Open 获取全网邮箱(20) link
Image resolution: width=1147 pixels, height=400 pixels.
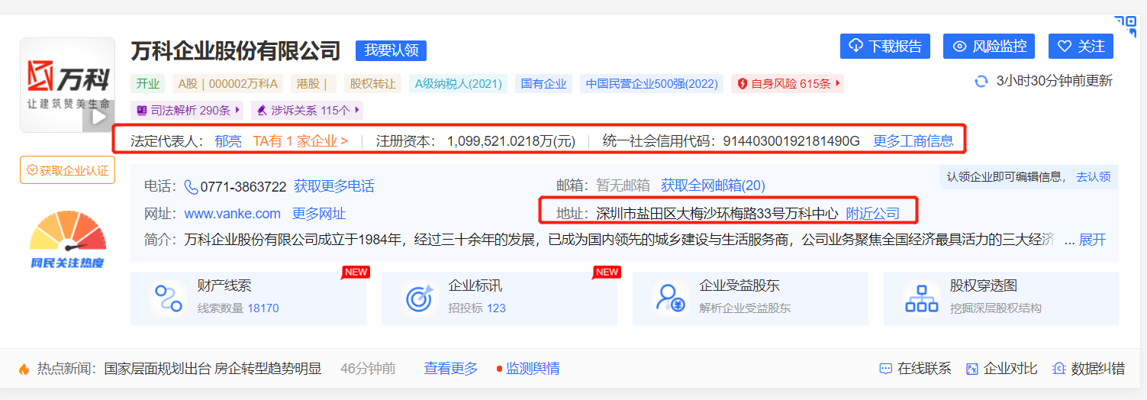(713, 185)
